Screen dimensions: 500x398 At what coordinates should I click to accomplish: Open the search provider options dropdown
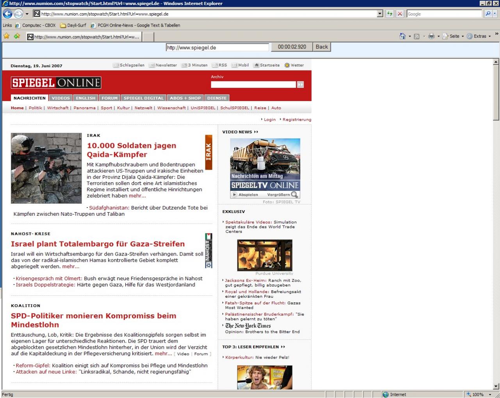pyautogui.click(x=495, y=14)
